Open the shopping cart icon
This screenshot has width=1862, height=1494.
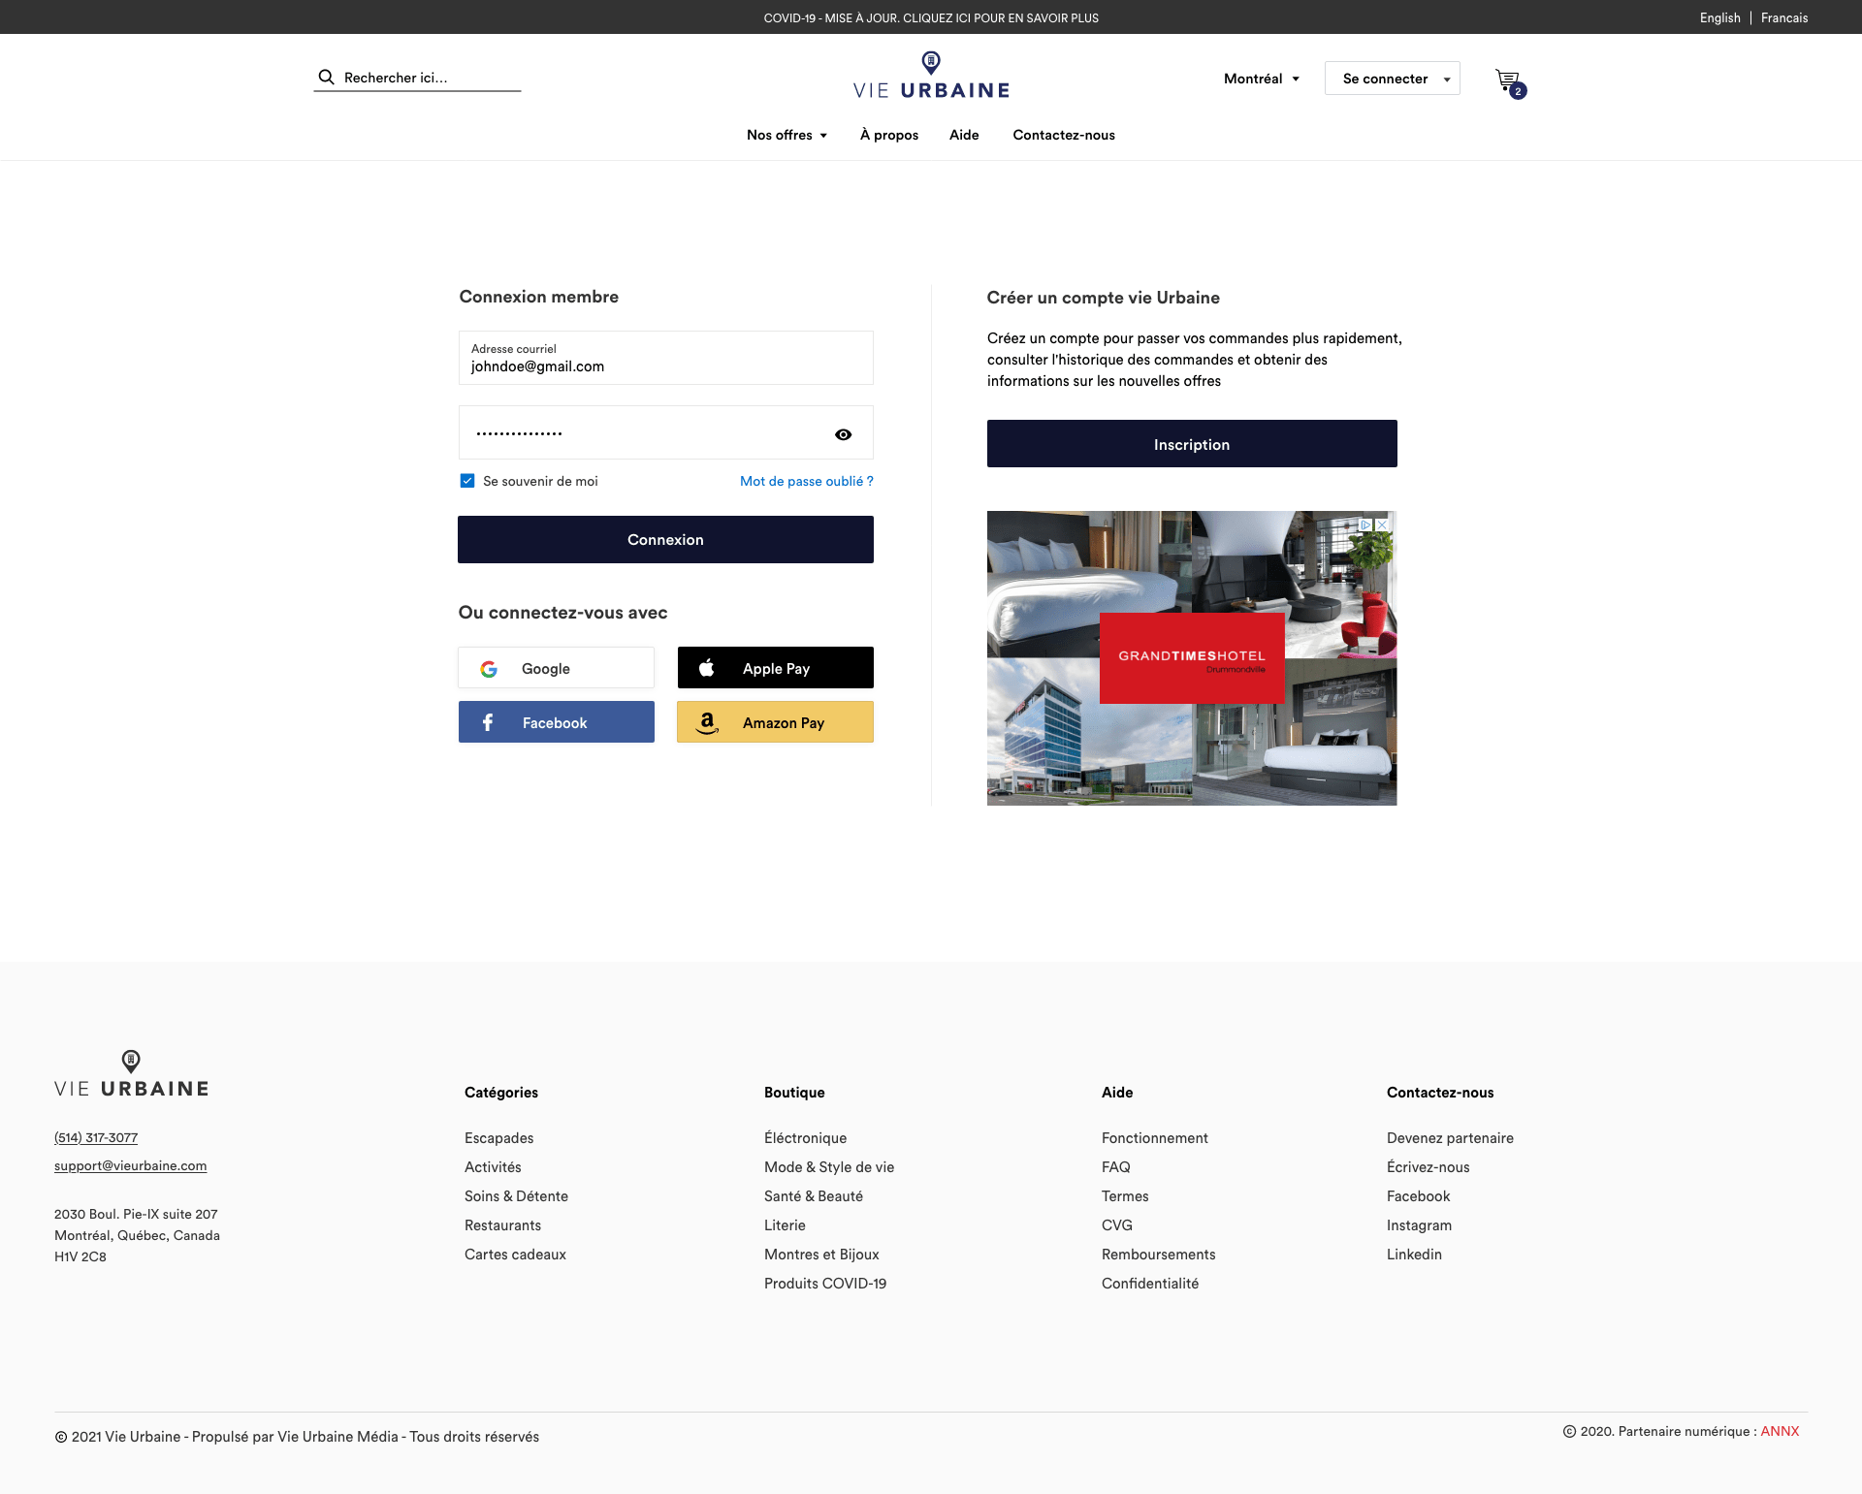[x=1510, y=83]
